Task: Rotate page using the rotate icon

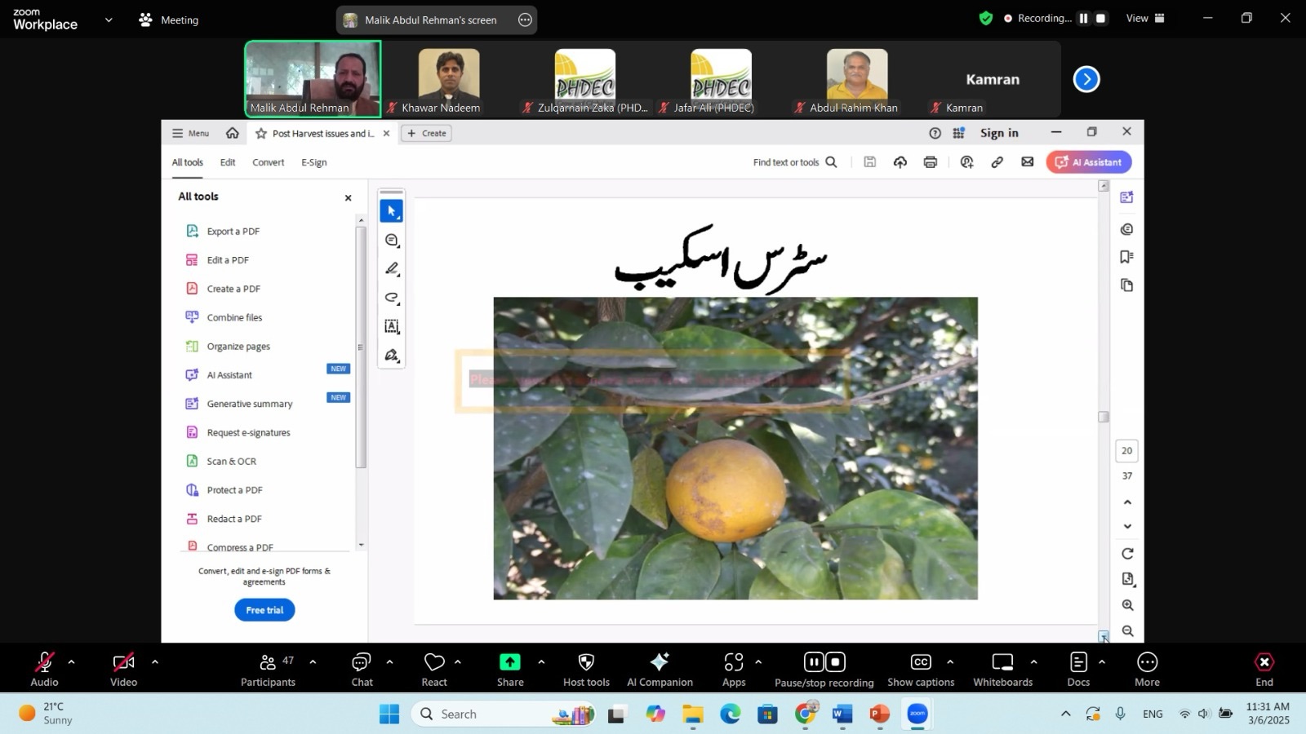Action: [1127, 554]
